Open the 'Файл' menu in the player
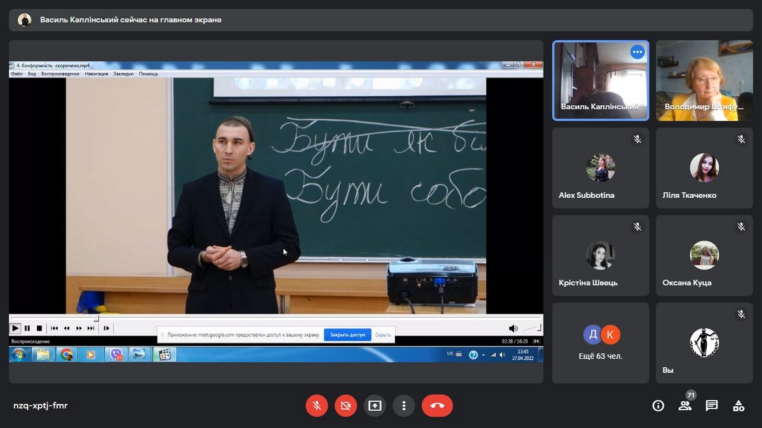 [17, 74]
